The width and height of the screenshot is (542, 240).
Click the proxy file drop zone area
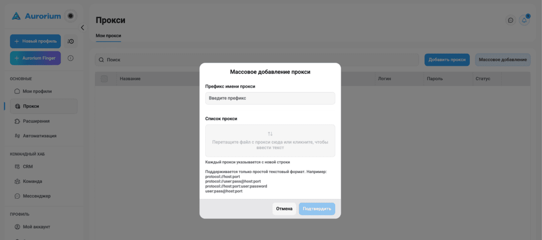point(270,141)
